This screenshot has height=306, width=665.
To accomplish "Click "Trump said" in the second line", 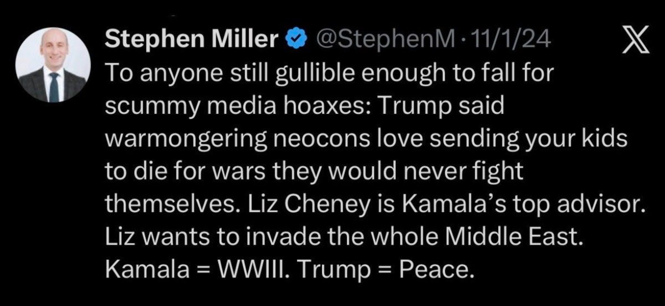I will (441, 106).
